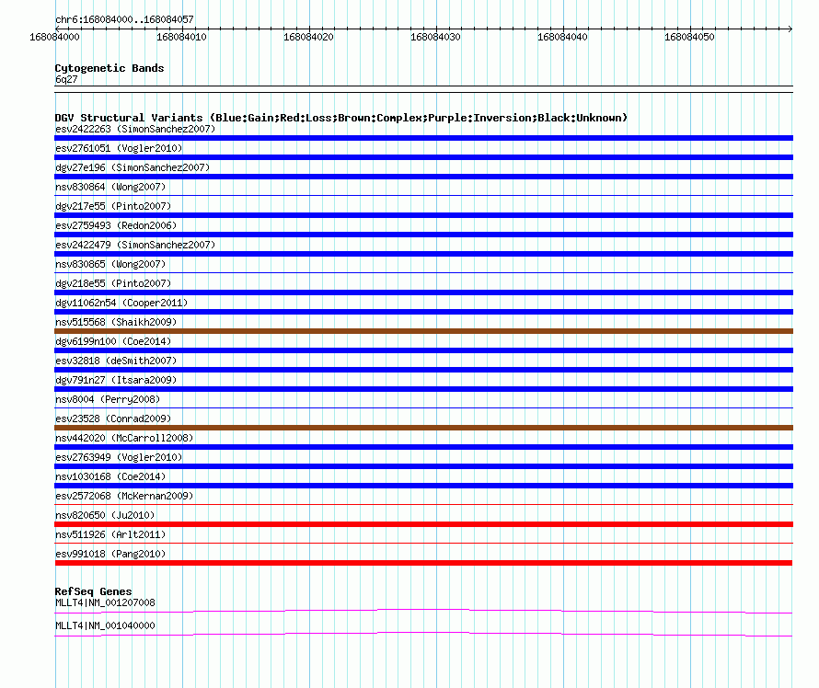This screenshot has height=688, width=819.
Task: Select dgv6199n100 (Coe2014) label
Action: (113, 341)
